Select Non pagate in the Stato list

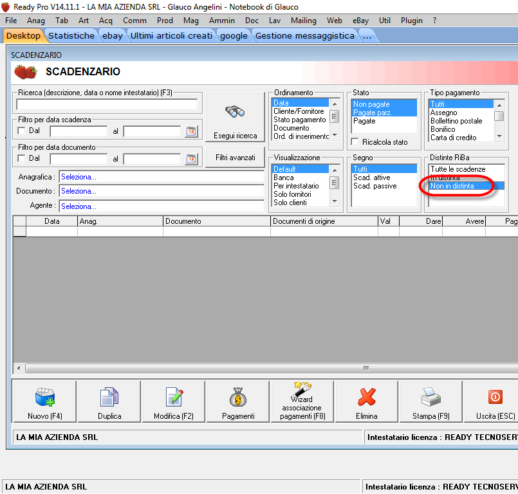click(384, 104)
